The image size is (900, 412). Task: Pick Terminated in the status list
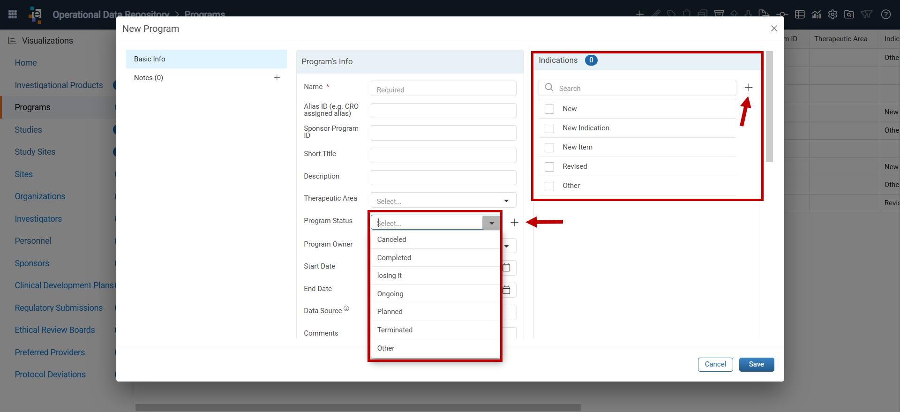tap(435, 330)
